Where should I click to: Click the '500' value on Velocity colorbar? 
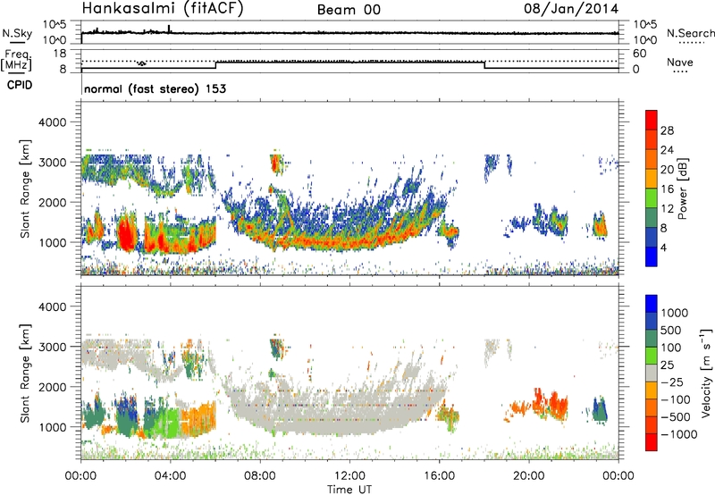coord(671,331)
